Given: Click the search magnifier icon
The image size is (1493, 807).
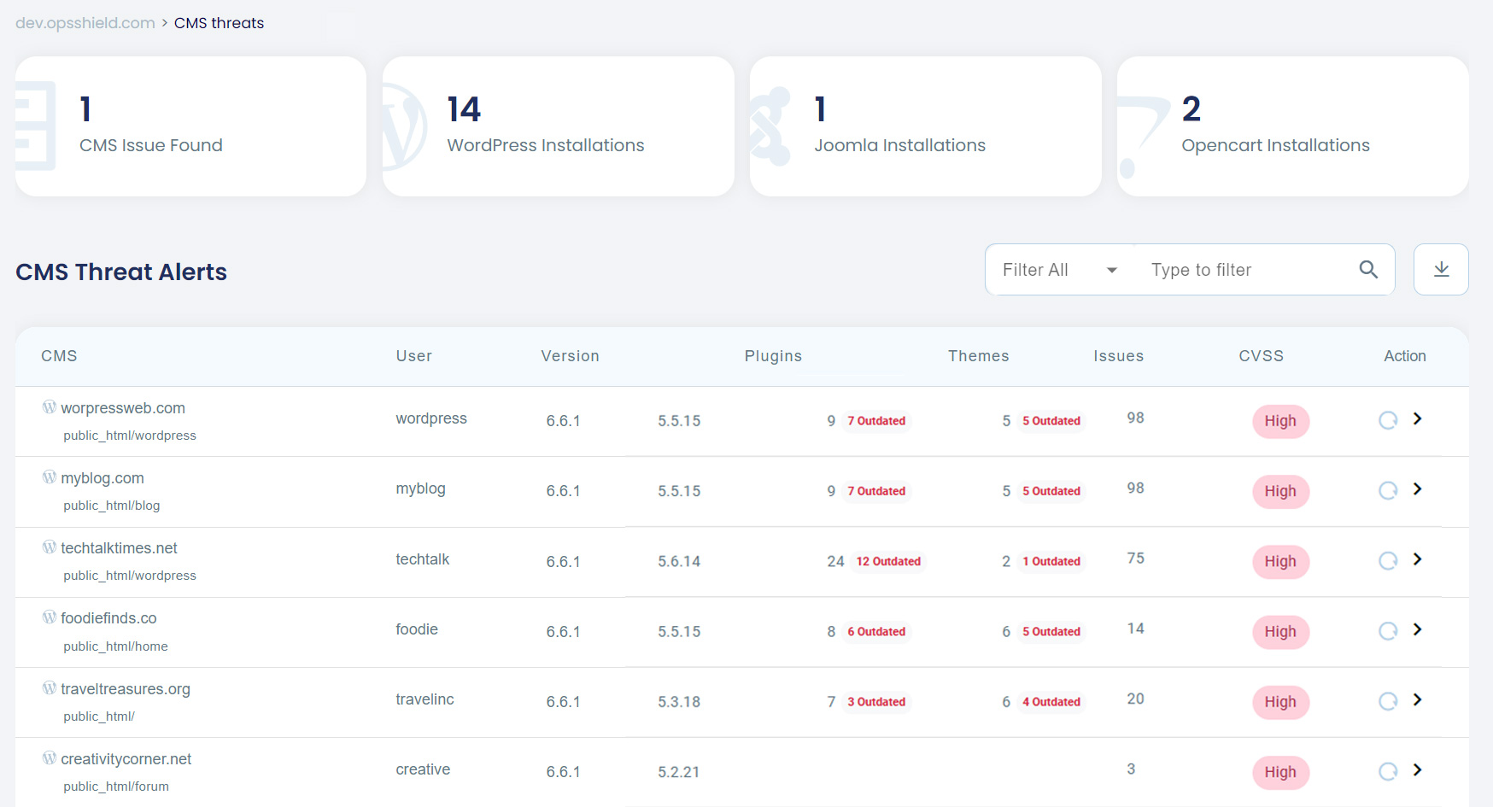Looking at the screenshot, I should coord(1368,270).
